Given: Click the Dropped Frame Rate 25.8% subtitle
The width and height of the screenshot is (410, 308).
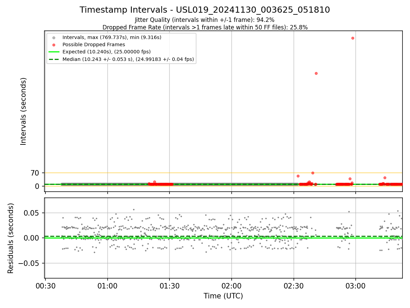Looking at the screenshot, I should (205, 27).
